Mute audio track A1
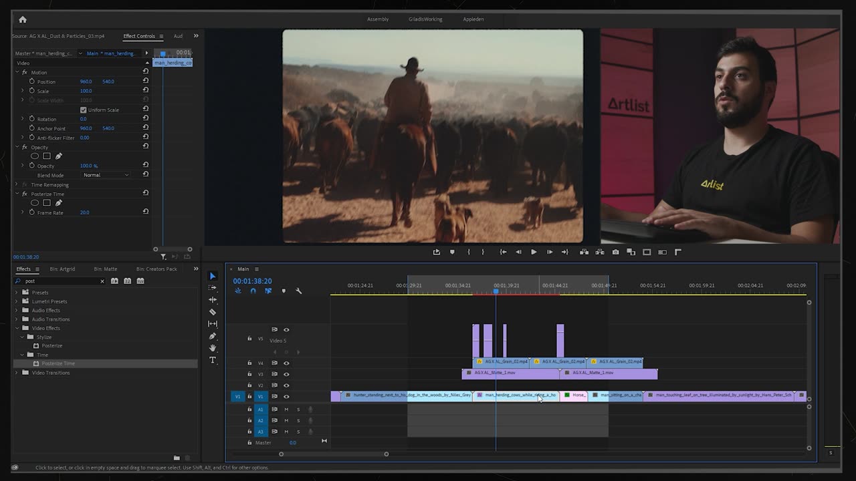 (x=286, y=410)
